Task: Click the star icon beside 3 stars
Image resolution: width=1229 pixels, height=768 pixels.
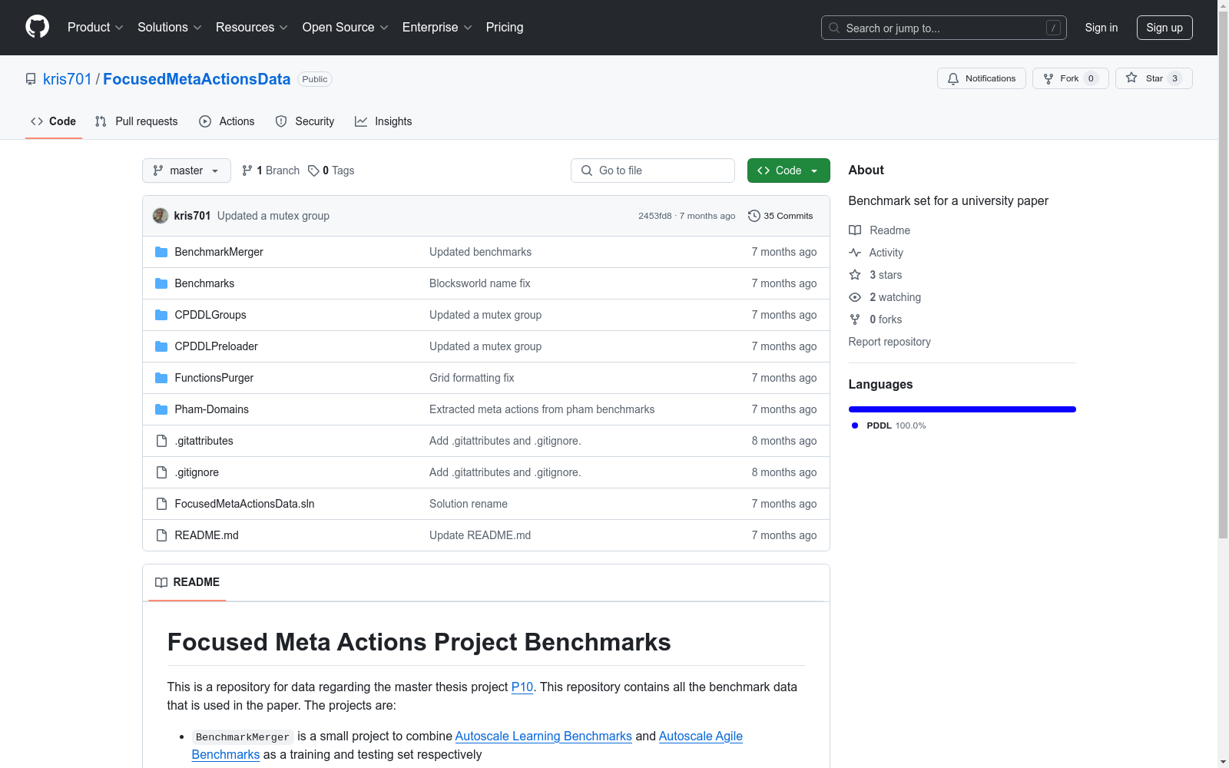Action: (x=855, y=275)
